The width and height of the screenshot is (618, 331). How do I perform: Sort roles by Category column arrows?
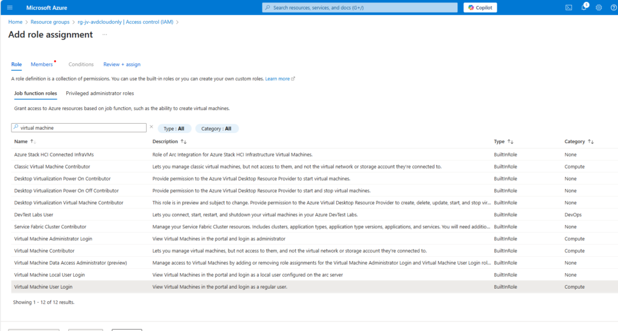[591, 141]
